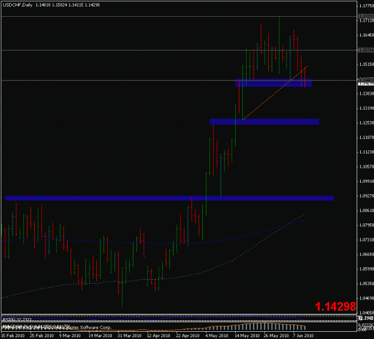The width and height of the screenshot is (374, 339).
Task: Click the 1.05350 price axis label
Action: [x=366, y=283]
